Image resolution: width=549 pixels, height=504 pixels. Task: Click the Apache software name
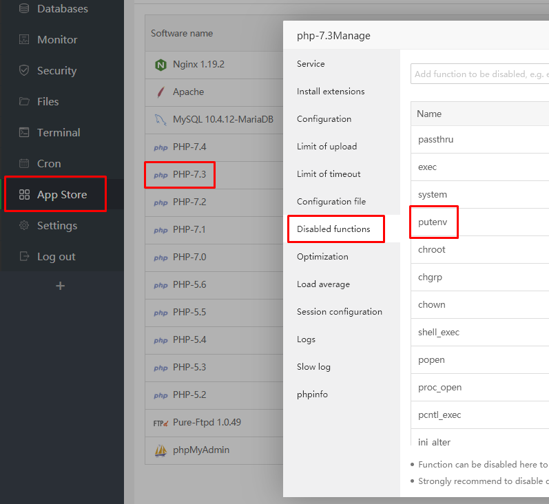coord(188,92)
